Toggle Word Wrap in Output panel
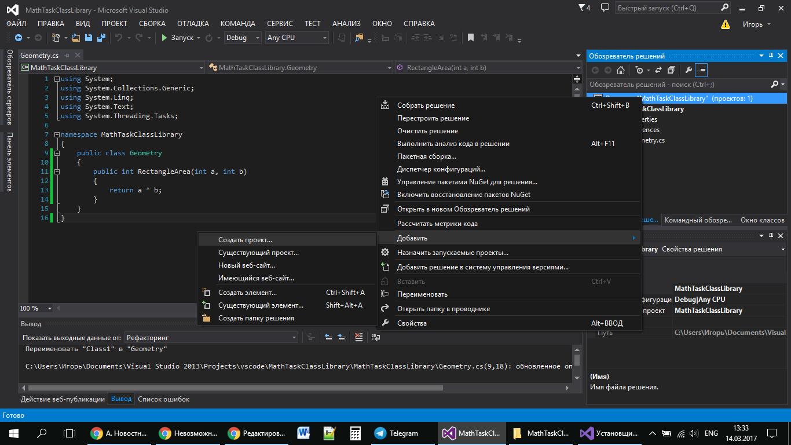 point(375,337)
